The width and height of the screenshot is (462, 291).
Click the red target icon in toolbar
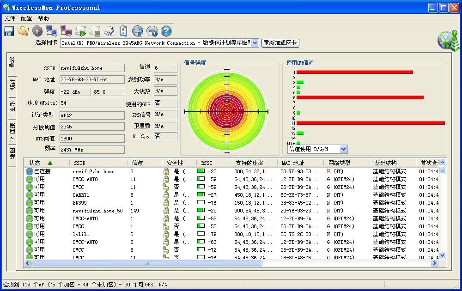37,31
